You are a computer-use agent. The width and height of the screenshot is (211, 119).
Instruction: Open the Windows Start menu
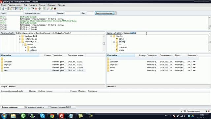tap(4, 116)
